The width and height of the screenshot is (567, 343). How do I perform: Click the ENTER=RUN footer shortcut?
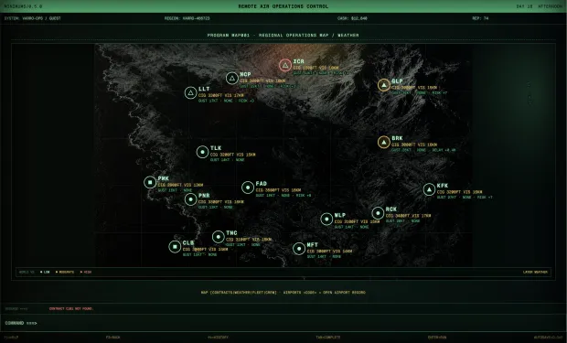437,338
